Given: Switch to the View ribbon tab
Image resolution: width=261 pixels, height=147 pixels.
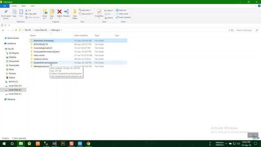Looking at the screenshot, I should pos(33,6).
